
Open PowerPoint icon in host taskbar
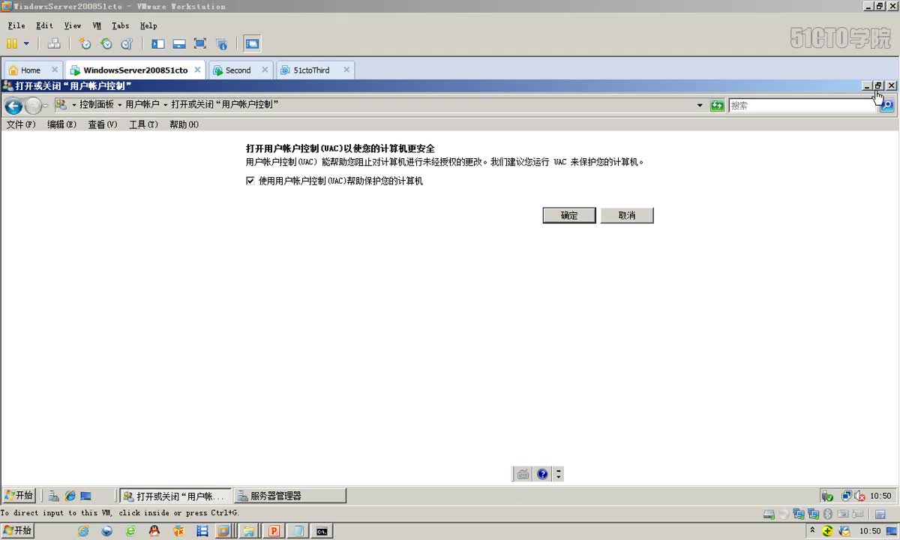[x=274, y=531]
